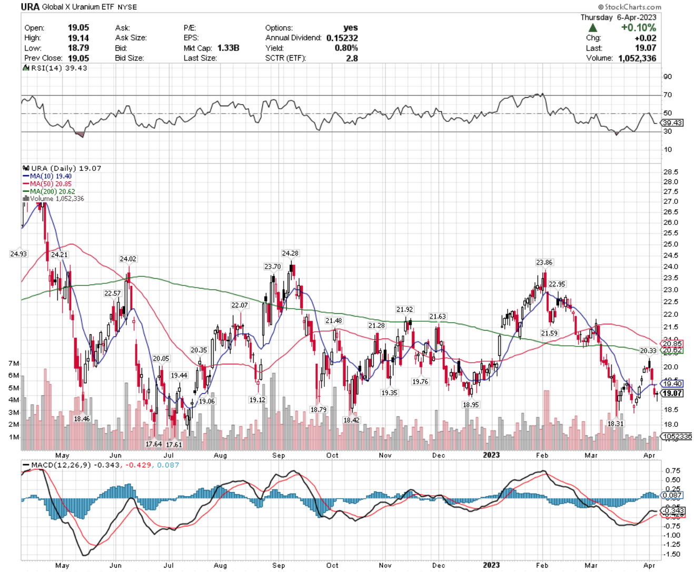The image size is (694, 573).
Task: Click the 28.5 tick on price axis
Action: point(670,172)
